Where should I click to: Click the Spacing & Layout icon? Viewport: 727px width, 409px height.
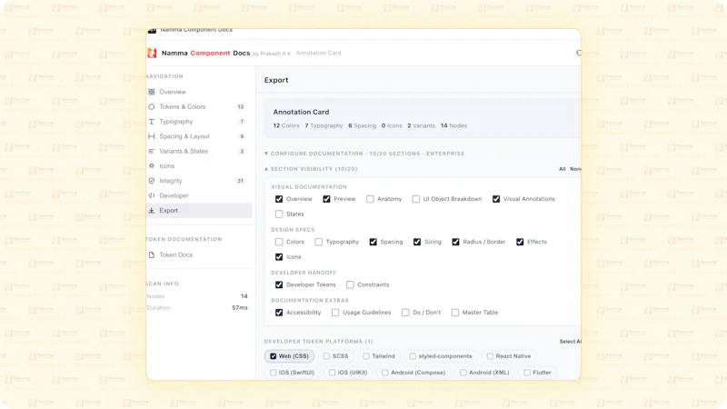tap(152, 136)
